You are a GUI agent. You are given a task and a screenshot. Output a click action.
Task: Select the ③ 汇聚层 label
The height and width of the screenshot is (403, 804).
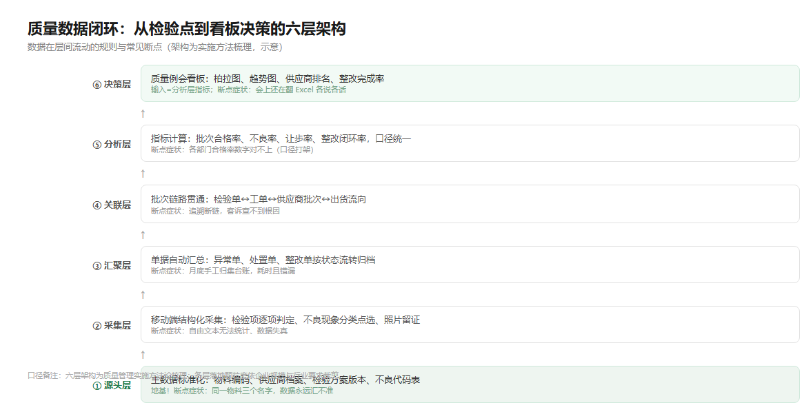coord(112,265)
